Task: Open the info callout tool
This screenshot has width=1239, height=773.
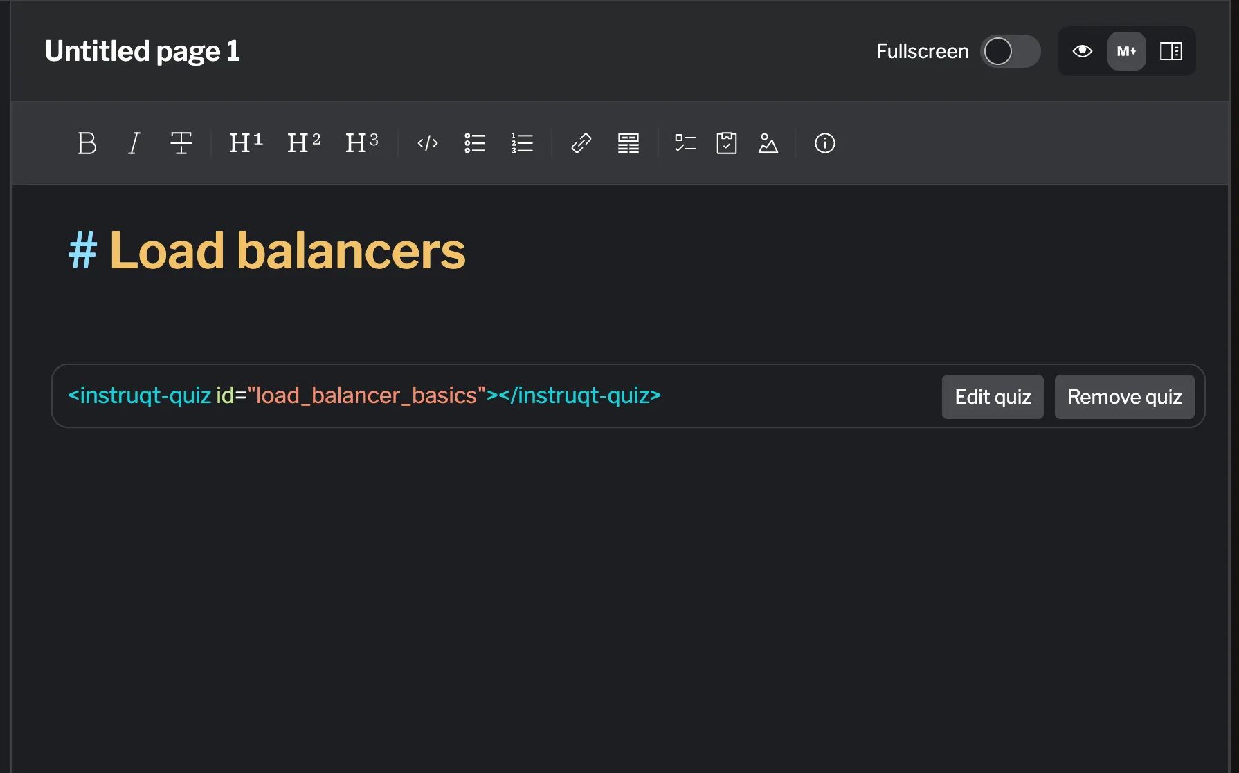Action: [x=824, y=143]
